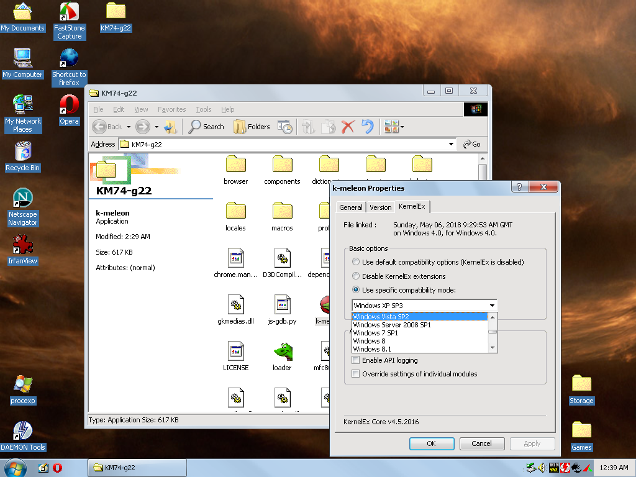Click the red Delete toolbar icon
The width and height of the screenshot is (636, 477).
tap(347, 126)
